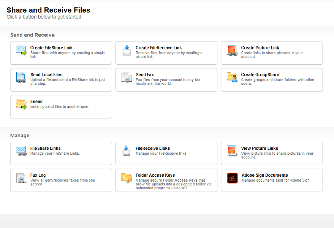The height and width of the screenshot is (228, 334).
Task: Click 'Instantly send files to another user' text
Action: tap(60, 106)
